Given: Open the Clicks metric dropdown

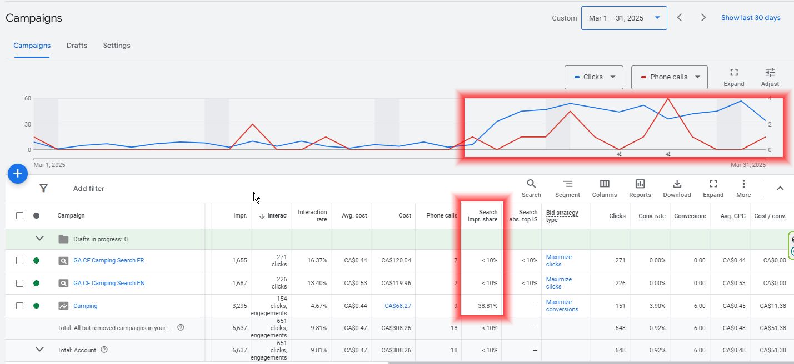Looking at the screenshot, I should pyautogui.click(x=593, y=77).
